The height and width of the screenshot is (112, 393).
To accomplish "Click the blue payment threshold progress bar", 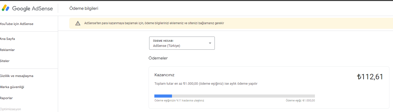I will pyautogui.click(x=163, y=96).
